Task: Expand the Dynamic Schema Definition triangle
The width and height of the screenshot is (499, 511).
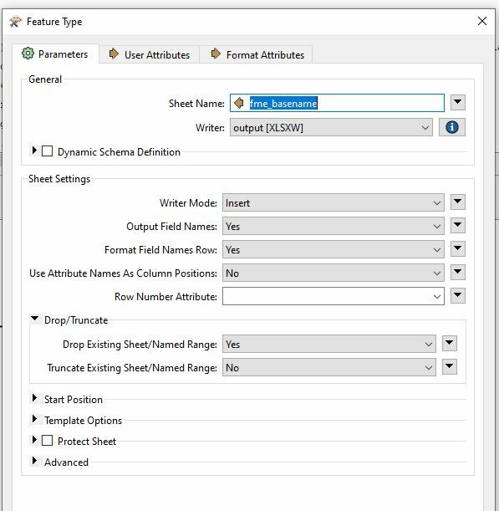Action: click(34, 151)
